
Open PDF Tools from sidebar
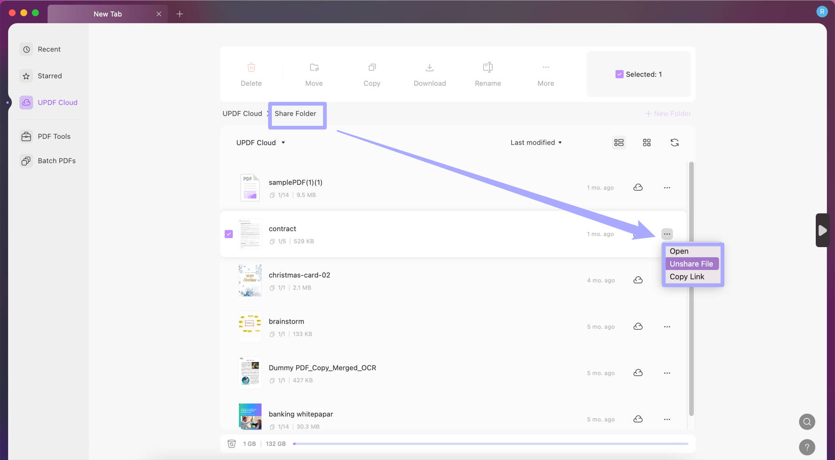(x=45, y=136)
